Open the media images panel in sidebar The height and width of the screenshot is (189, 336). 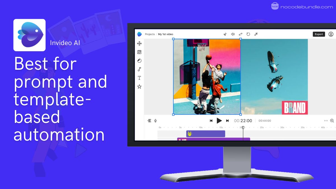pos(139,52)
